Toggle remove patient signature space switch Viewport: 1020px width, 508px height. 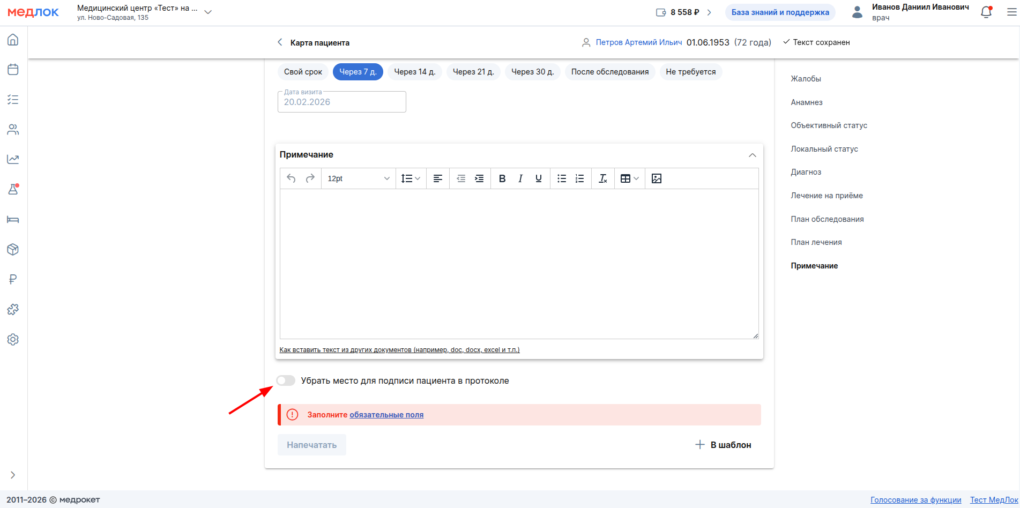tap(286, 380)
